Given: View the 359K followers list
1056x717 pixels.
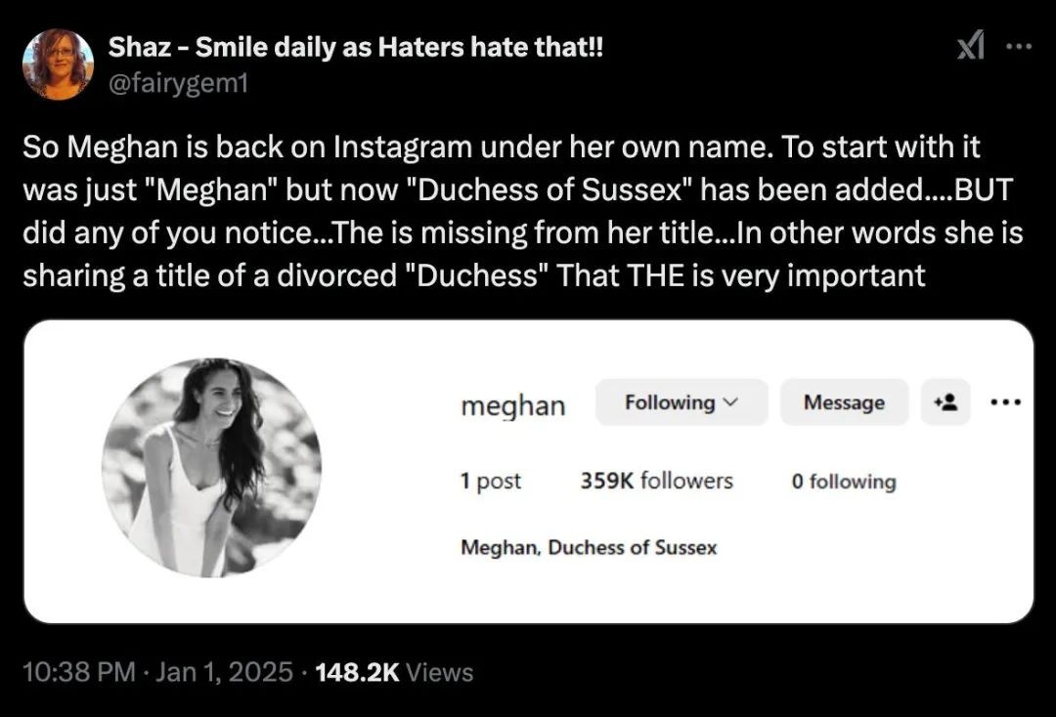Looking at the screenshot, I should (656, 481).
